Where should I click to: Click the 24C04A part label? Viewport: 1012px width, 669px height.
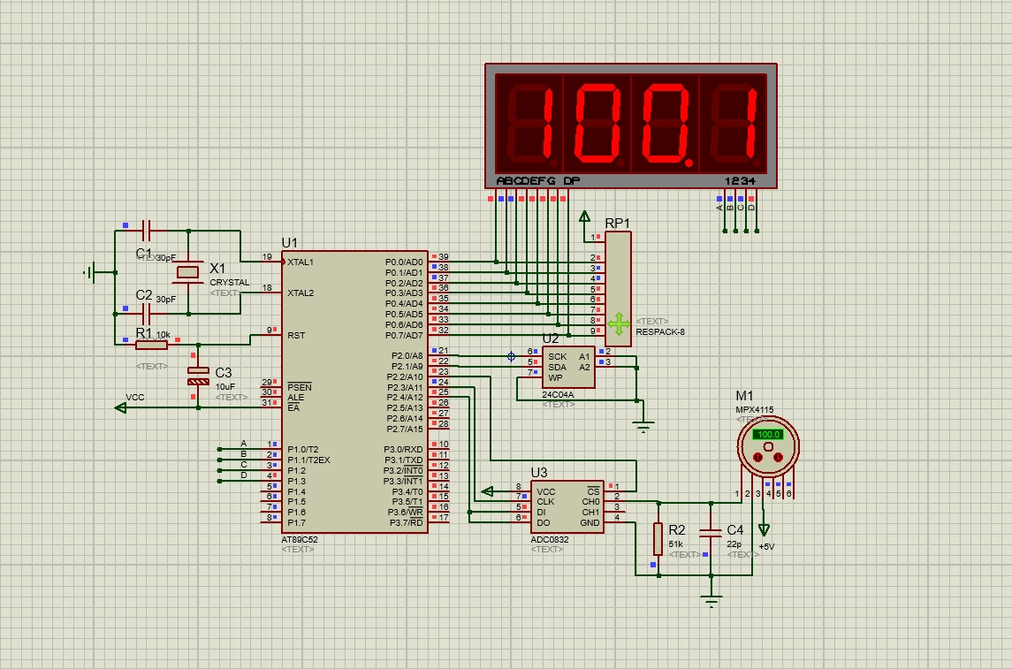[558, 394]
